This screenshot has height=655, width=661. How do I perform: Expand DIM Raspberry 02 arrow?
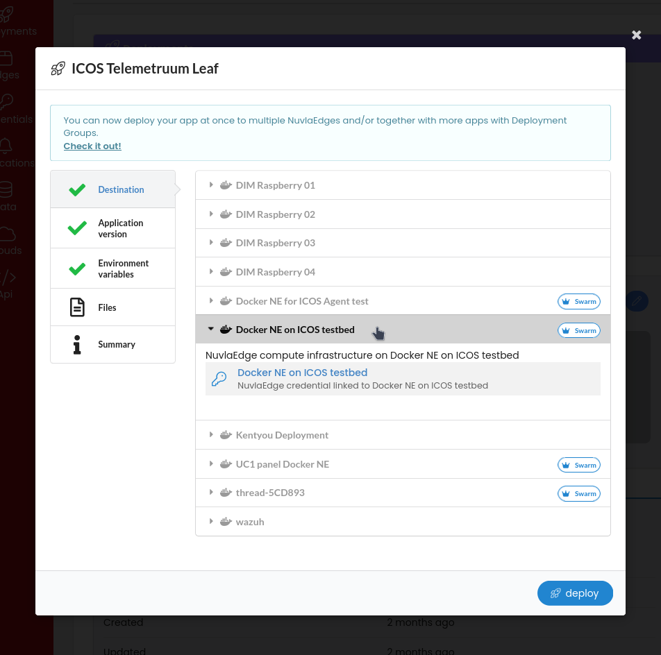211,214
